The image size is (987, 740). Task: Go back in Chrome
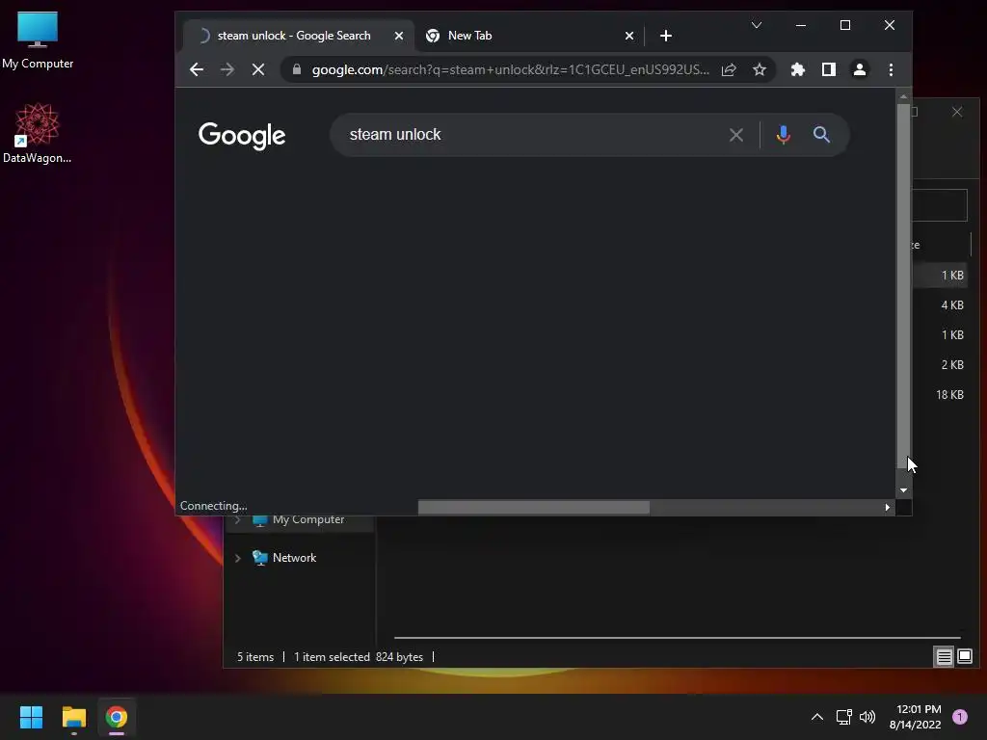coord(197,69)
